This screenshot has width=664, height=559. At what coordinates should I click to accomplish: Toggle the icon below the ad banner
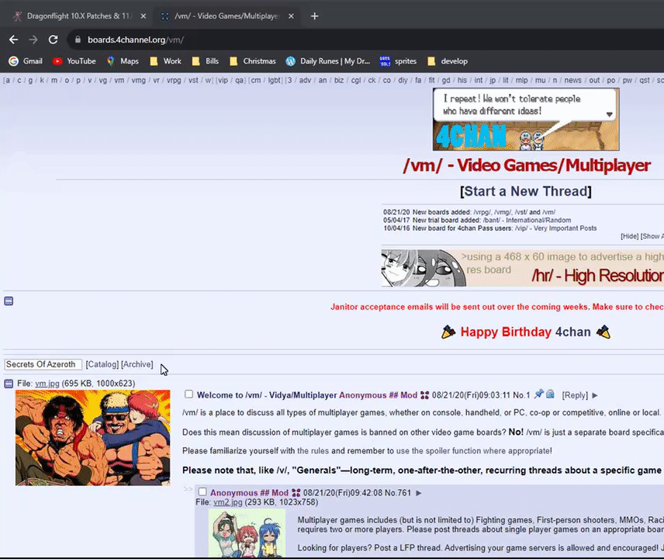[x=9, y=301]
